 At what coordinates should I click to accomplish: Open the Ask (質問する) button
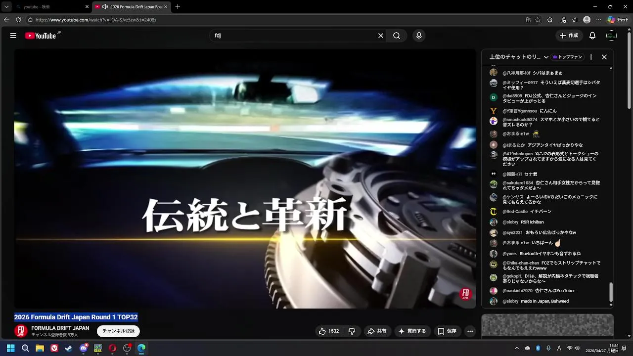coord(412,331)
